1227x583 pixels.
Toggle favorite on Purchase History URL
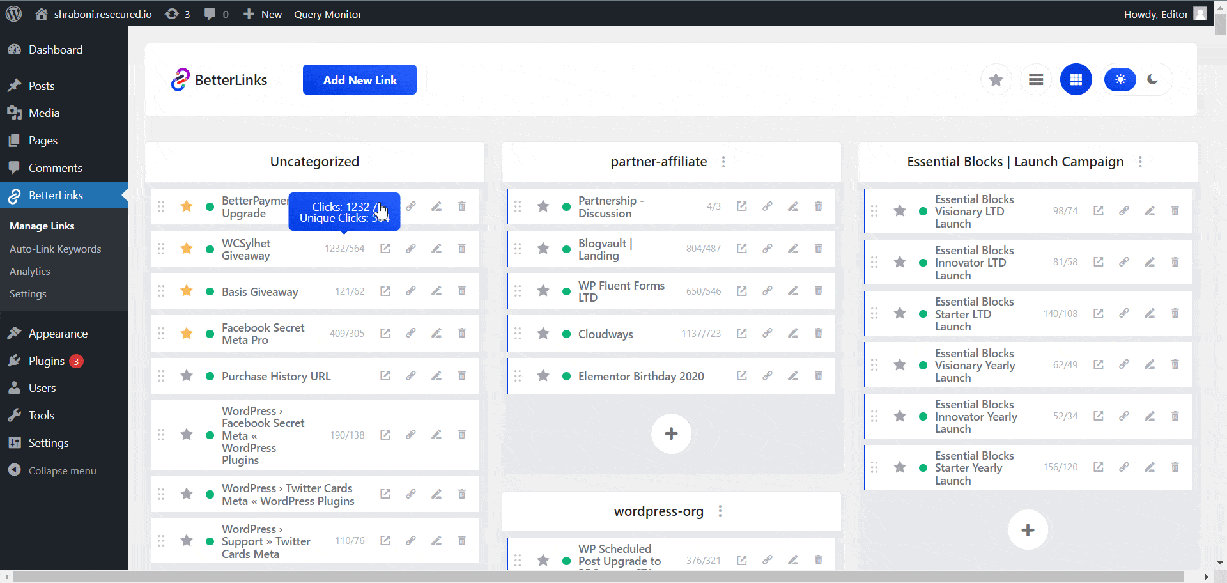coord(186,376)
